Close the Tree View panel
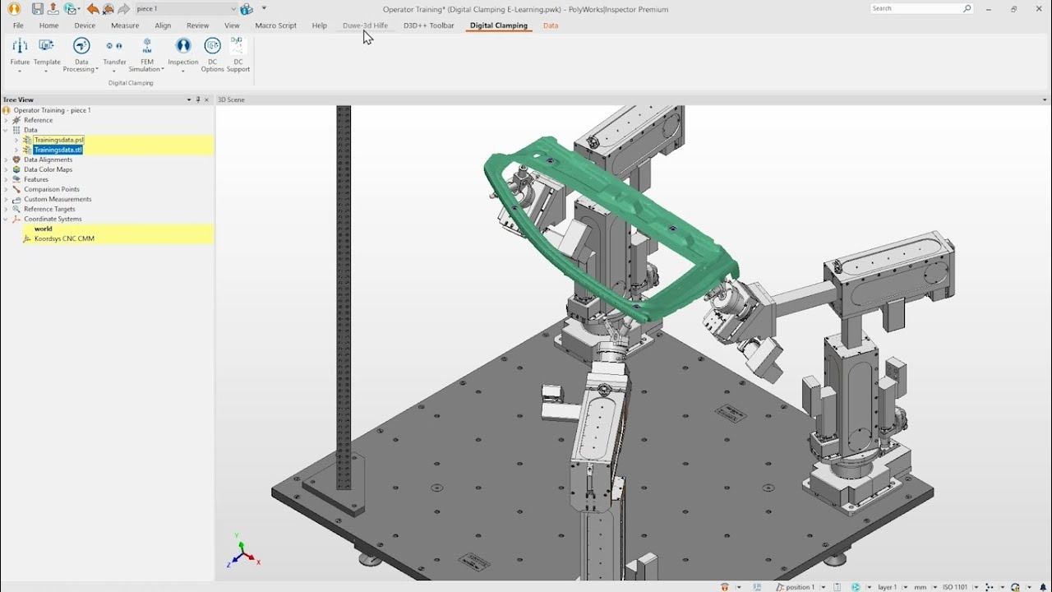The width and height of the screenshot is (1052, 592). coord(206,99)
